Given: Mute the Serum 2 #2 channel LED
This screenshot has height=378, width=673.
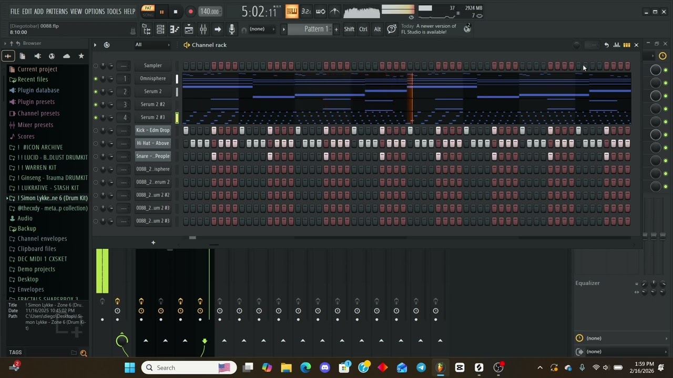Looking at the screenshot, I should [95, 104].
